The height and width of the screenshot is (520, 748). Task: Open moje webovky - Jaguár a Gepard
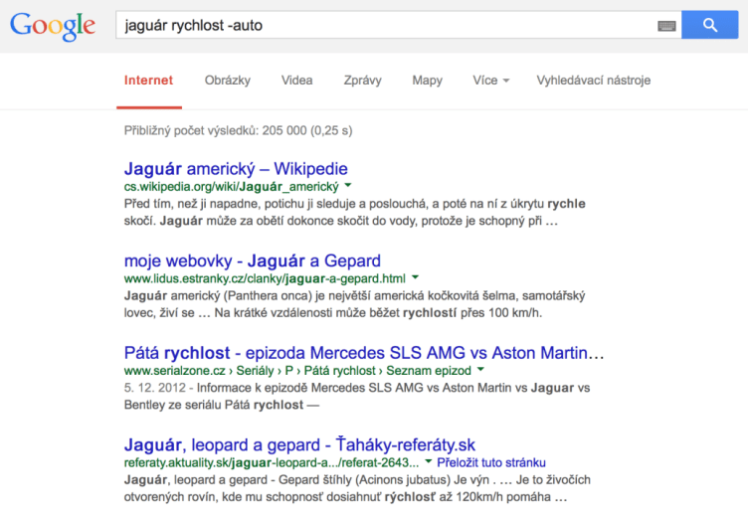tap(253, 260)
